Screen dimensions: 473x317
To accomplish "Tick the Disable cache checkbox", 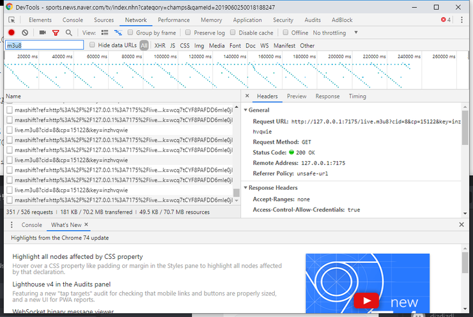I will tap(233, 32).
